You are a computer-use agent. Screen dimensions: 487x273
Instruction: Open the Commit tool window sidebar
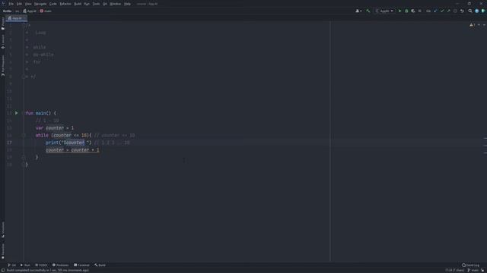(x=3, y=42)
